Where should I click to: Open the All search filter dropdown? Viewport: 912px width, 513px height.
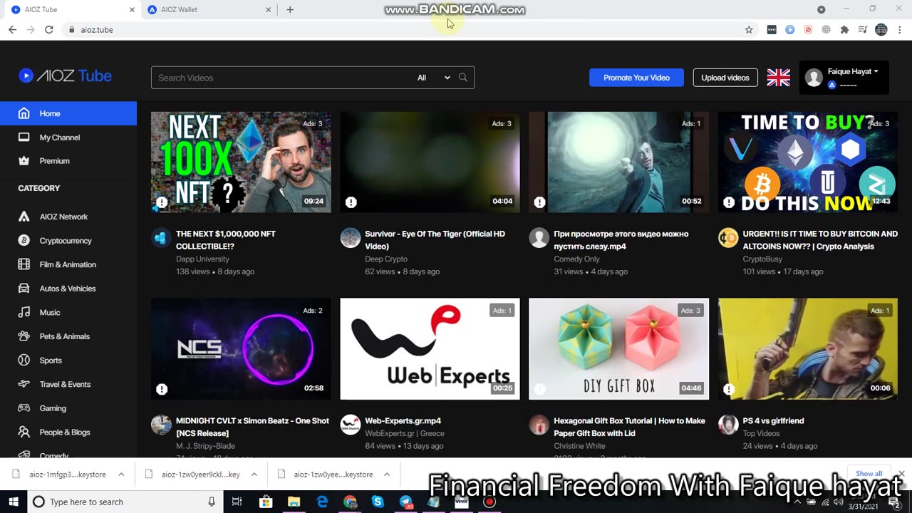tap(433, 78)
